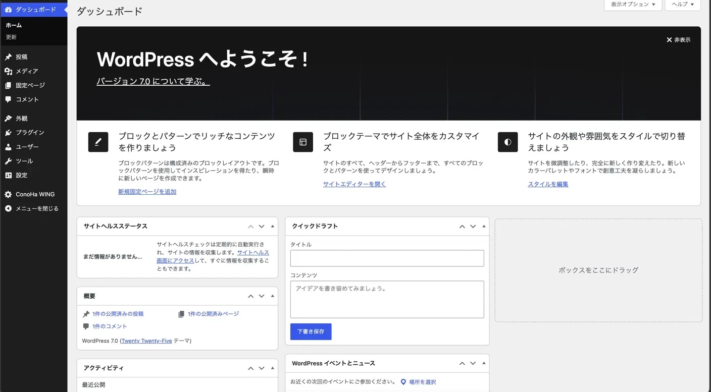
Task: Click the layout icon for block themes
Action: point(303,142)
